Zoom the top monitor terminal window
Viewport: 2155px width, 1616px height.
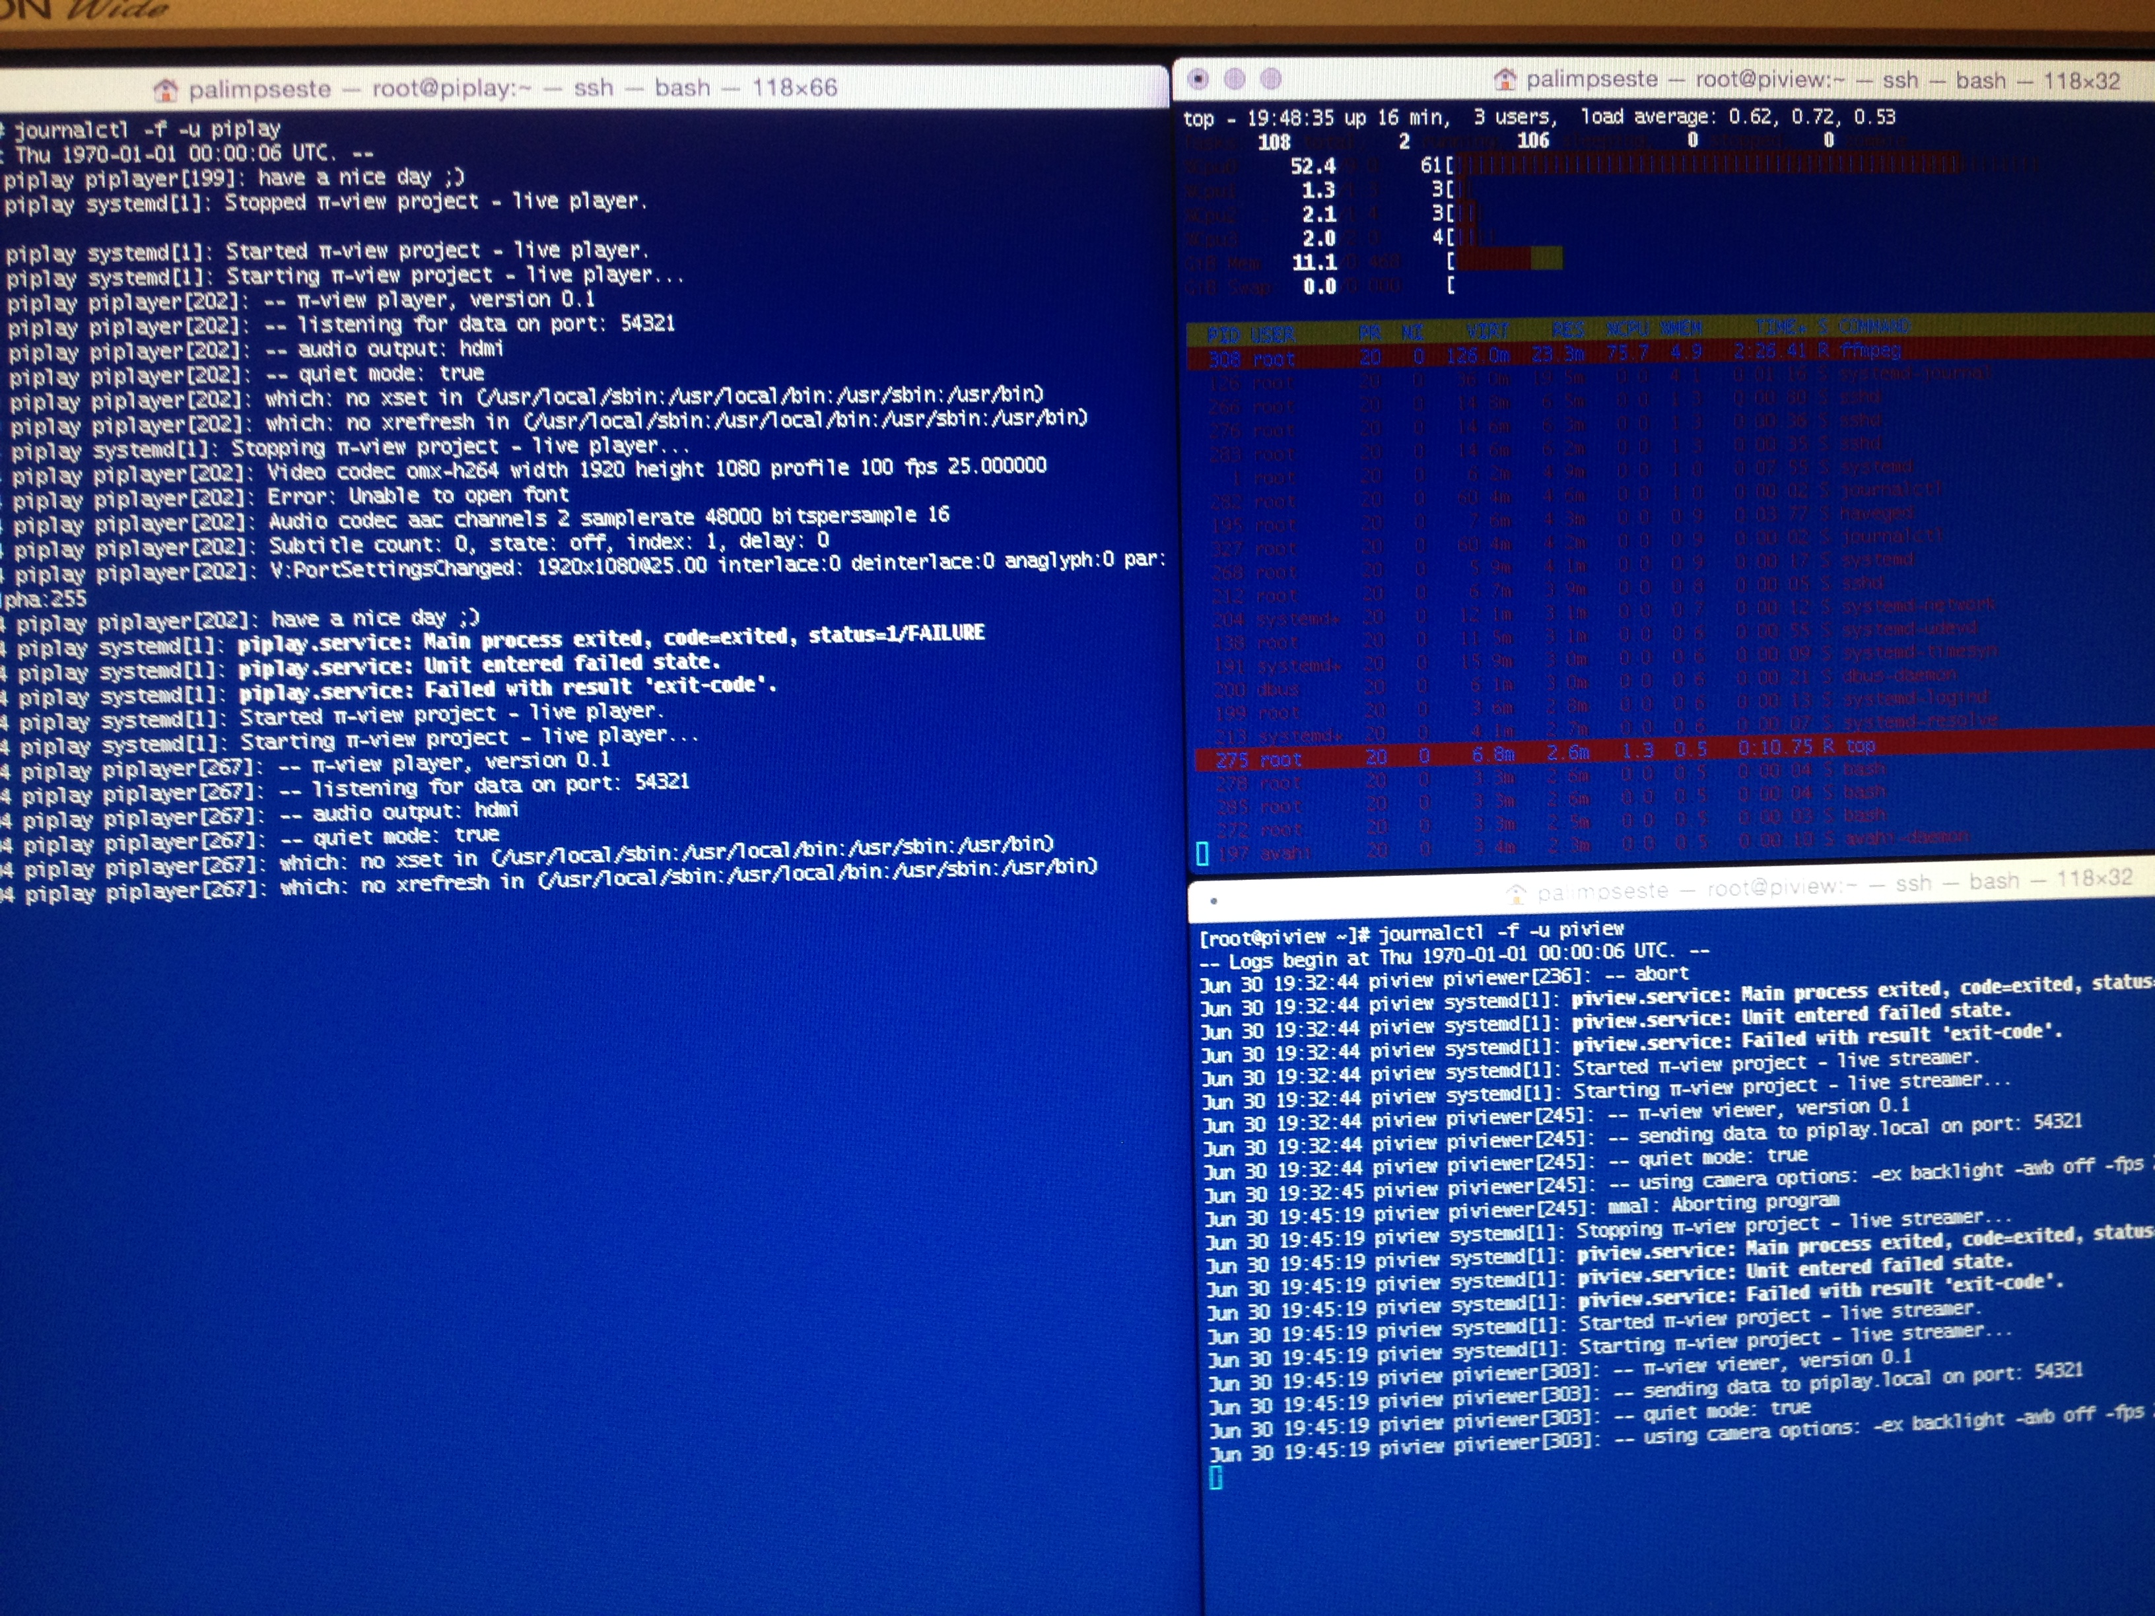1270,79
